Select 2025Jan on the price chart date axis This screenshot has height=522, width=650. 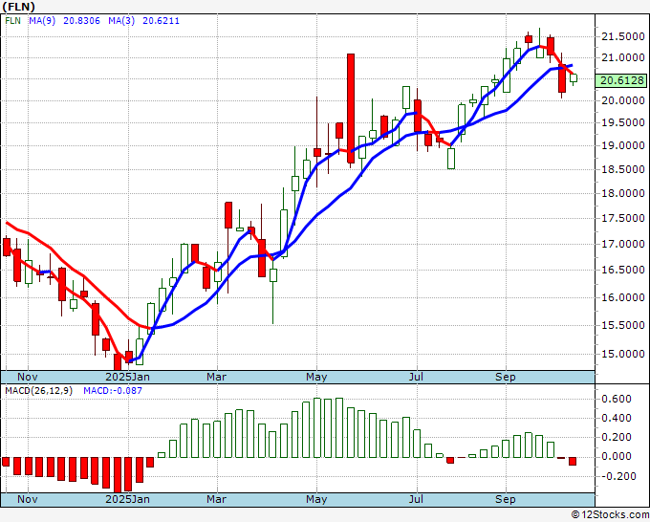(x=128, y=377)
